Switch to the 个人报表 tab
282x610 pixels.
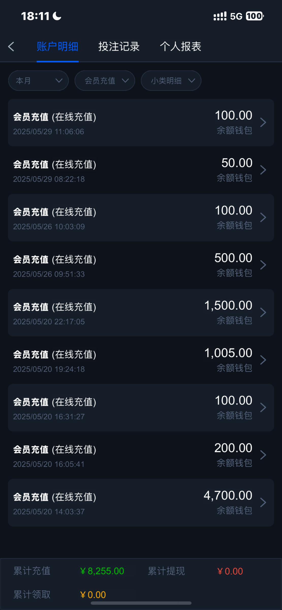180,47
